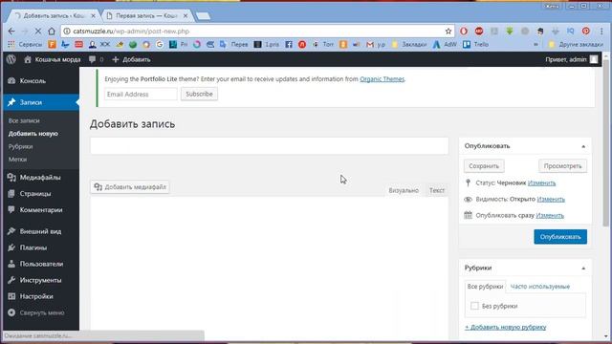The width and height of the screenshot is (612, 344).
Task: Click Привет, admin profile menu
Action: pyautogui.click(x=572, y=59)
